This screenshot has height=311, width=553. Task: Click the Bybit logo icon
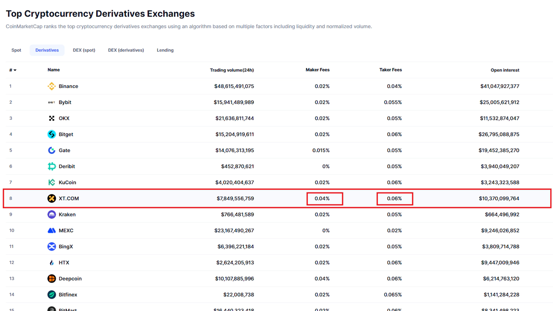(x=52, y=102)
